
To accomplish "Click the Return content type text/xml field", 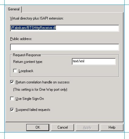I will pyautogui.click(x=94, y=61).
